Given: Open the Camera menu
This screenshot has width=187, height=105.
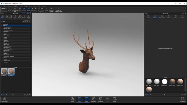Looking at the screenshot, I should click(21, 6).
